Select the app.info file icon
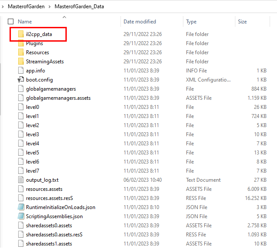The image size is (277, 252). [x=21, y=70]
